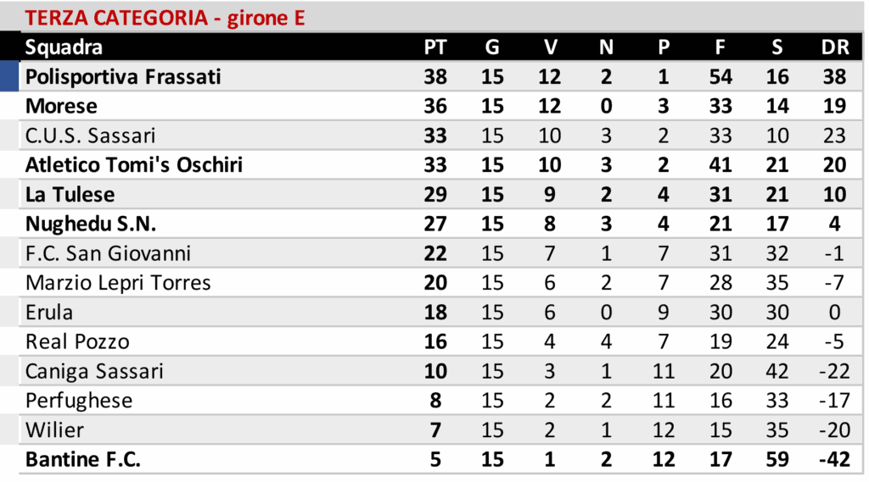Screen dimensions: 869x482
Task: Click the F.C. San Giovanni team name
Action: click(108, 253)
